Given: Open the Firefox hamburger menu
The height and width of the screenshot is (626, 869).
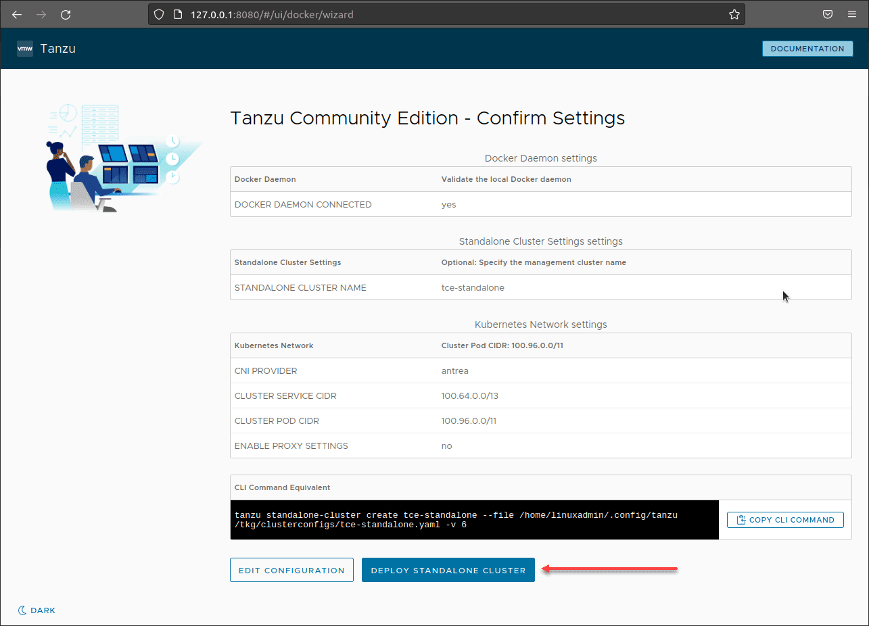Looking at the screenshot, I should tap(851, 14).
